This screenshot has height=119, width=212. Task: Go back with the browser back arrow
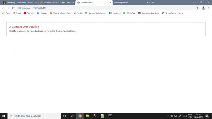(3, 8)
